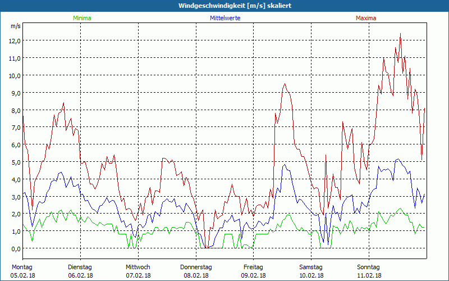Select the red 'Maxima' legend label
The width and height of the screenshot is (449, 281).
tap(366, 18)
